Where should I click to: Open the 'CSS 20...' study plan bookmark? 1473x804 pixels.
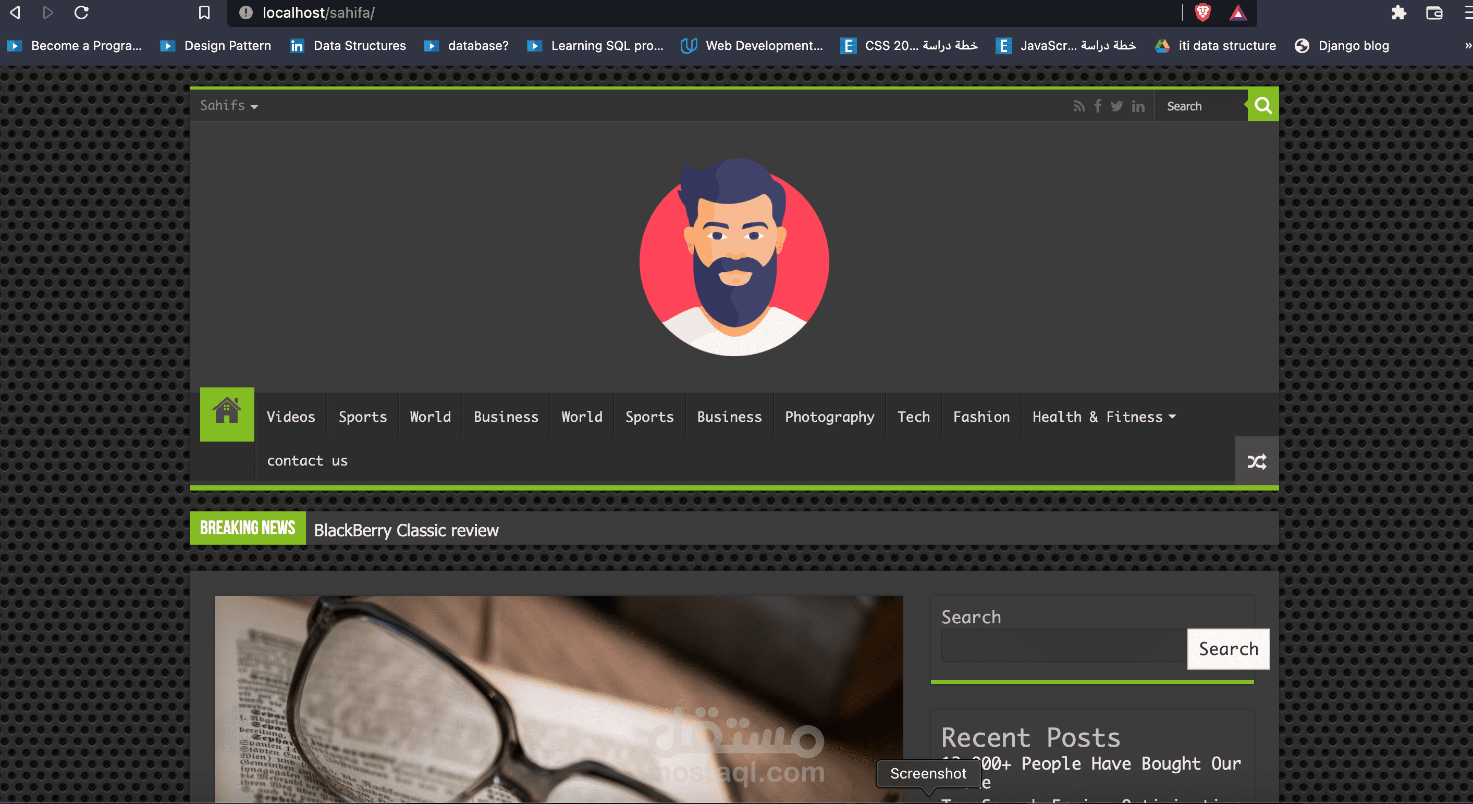909,46
